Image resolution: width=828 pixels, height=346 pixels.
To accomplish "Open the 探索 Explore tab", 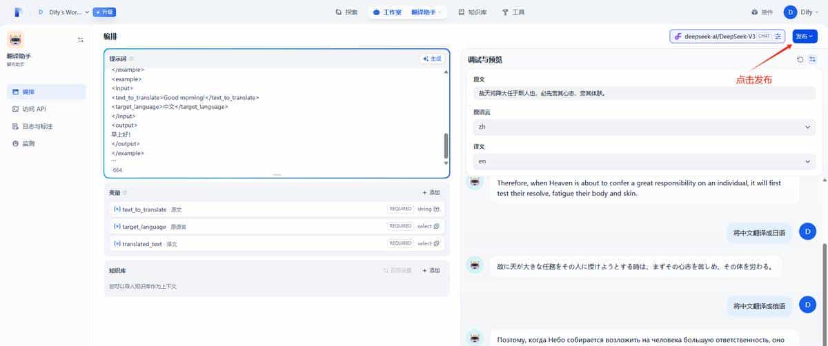I will coord(346,12).
